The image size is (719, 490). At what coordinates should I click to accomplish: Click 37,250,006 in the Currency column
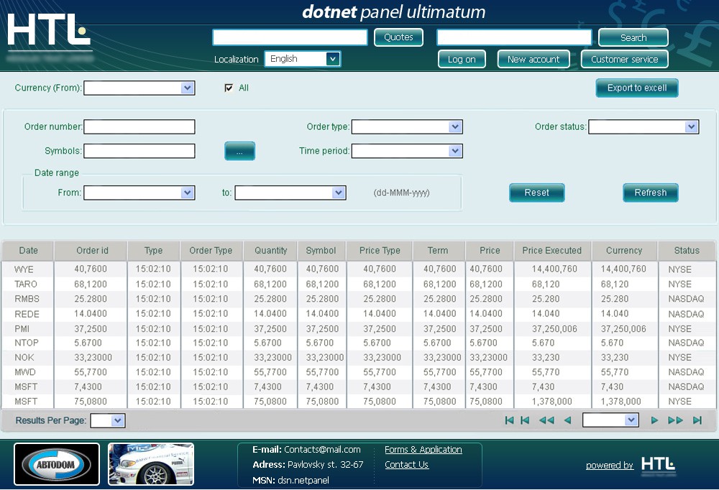click(623, 328)
